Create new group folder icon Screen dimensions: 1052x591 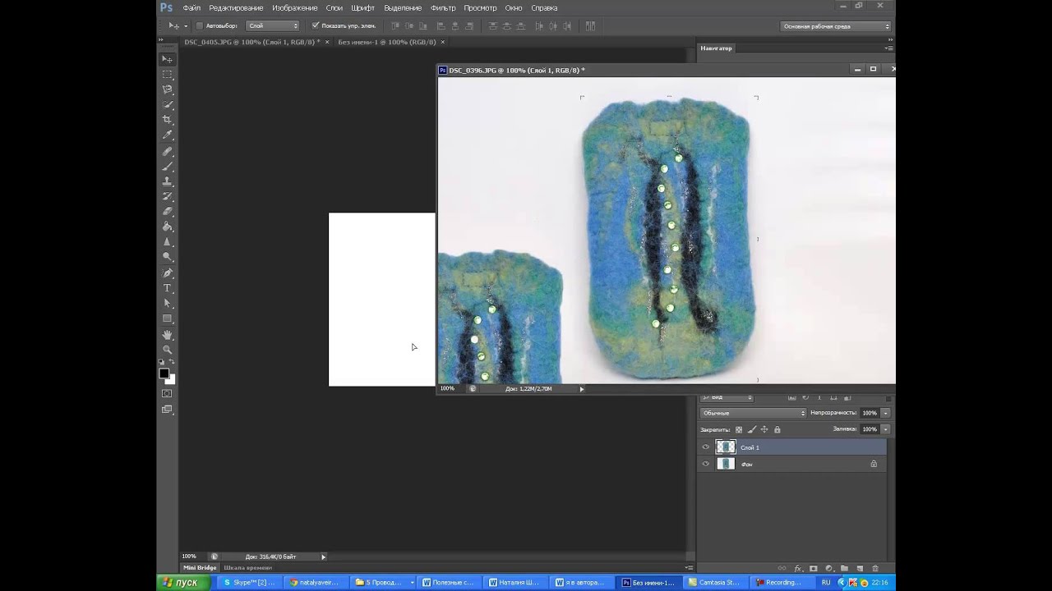point(844,568)
